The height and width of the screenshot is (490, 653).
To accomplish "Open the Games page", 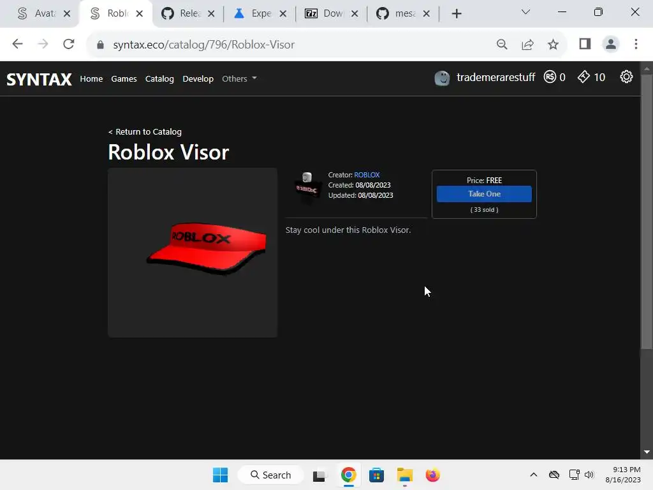I will pos(124,78).
